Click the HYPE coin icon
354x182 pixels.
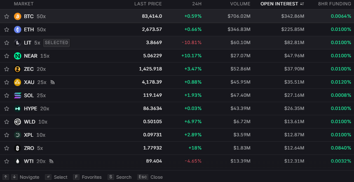(x=18, y=109)
